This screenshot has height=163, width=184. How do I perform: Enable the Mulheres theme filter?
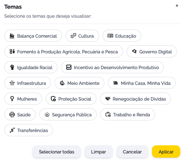pyautogui.click(x=23, y=99)
